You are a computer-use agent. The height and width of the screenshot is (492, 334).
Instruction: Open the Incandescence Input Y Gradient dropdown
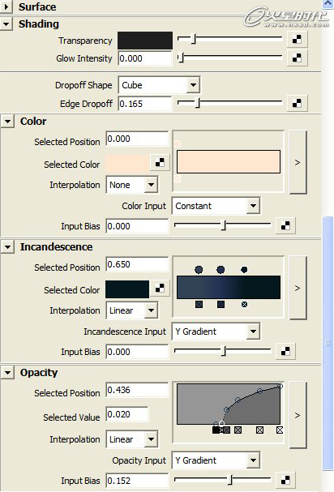[216, 332]
